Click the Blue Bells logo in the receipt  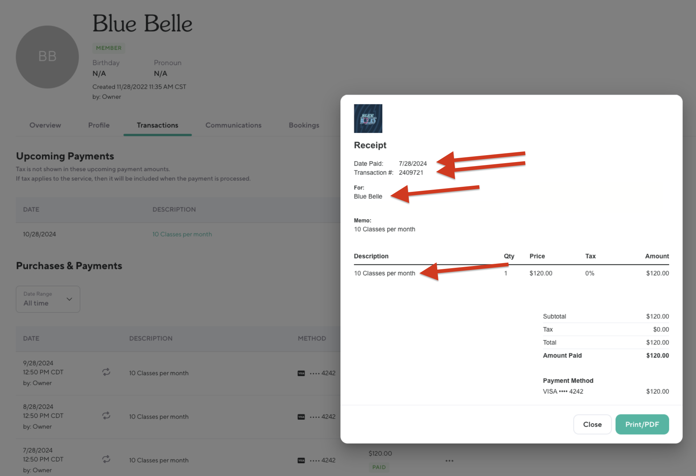click(x=368, y=118)
